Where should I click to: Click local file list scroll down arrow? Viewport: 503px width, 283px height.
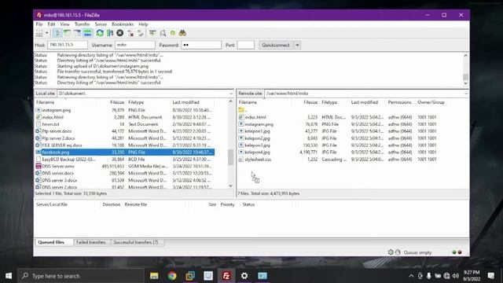[x=230, y=186]
